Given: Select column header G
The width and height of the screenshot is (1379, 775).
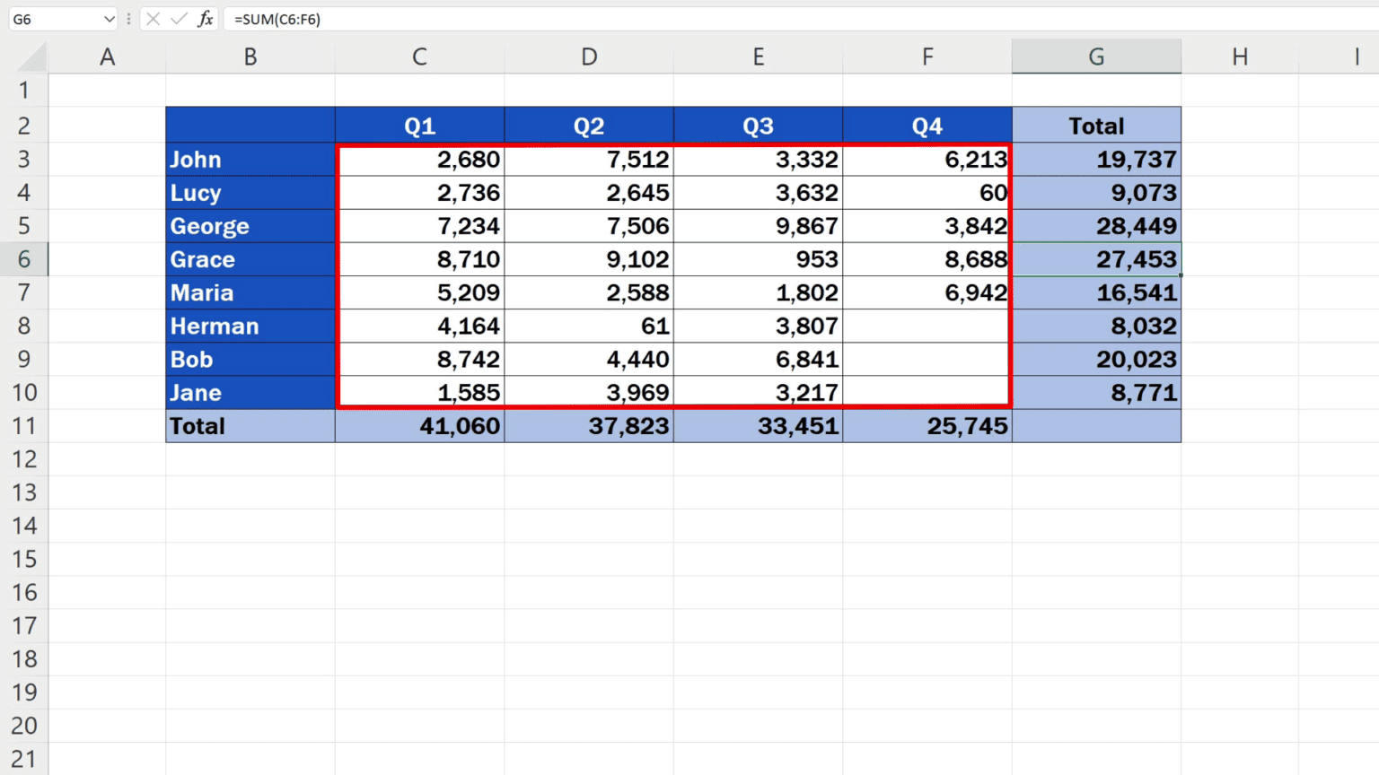Looking at the screenshot, I should (1096, 56).
